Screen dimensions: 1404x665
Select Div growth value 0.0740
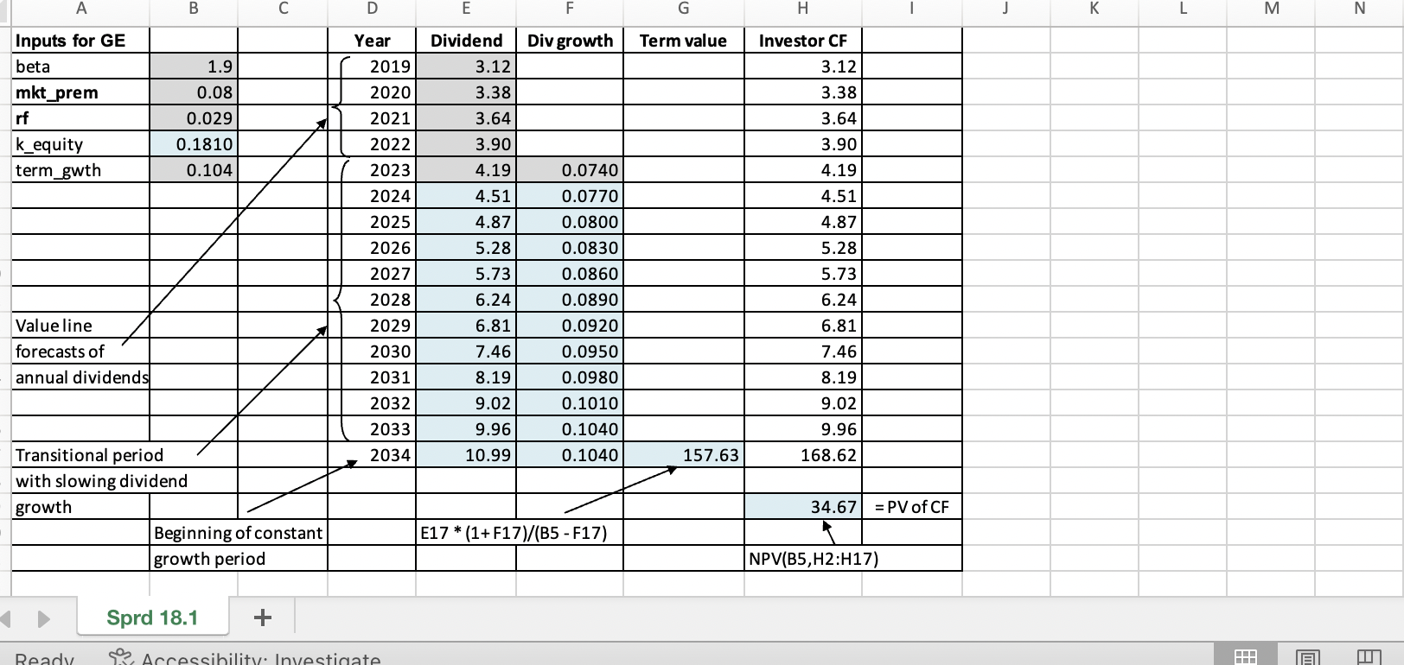(570, 170)
